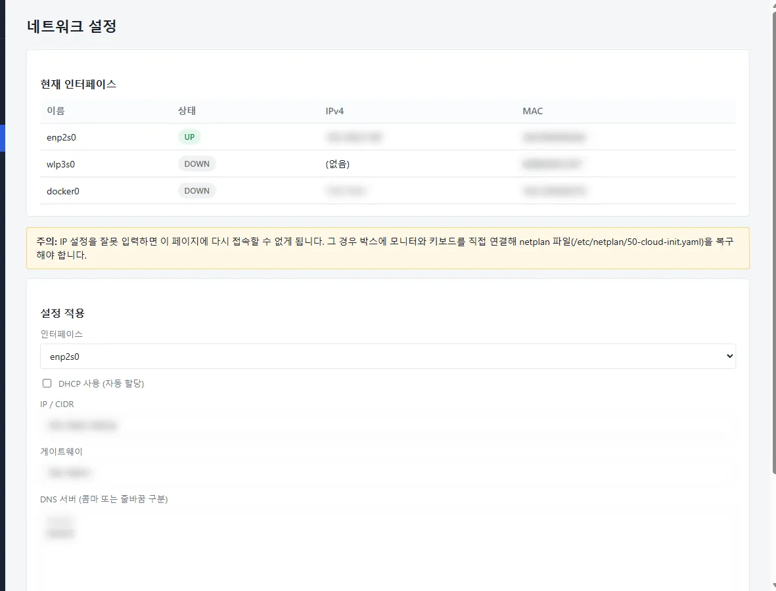
Task: Click the 설정 적용 section heading
Action: click(62, 313)
